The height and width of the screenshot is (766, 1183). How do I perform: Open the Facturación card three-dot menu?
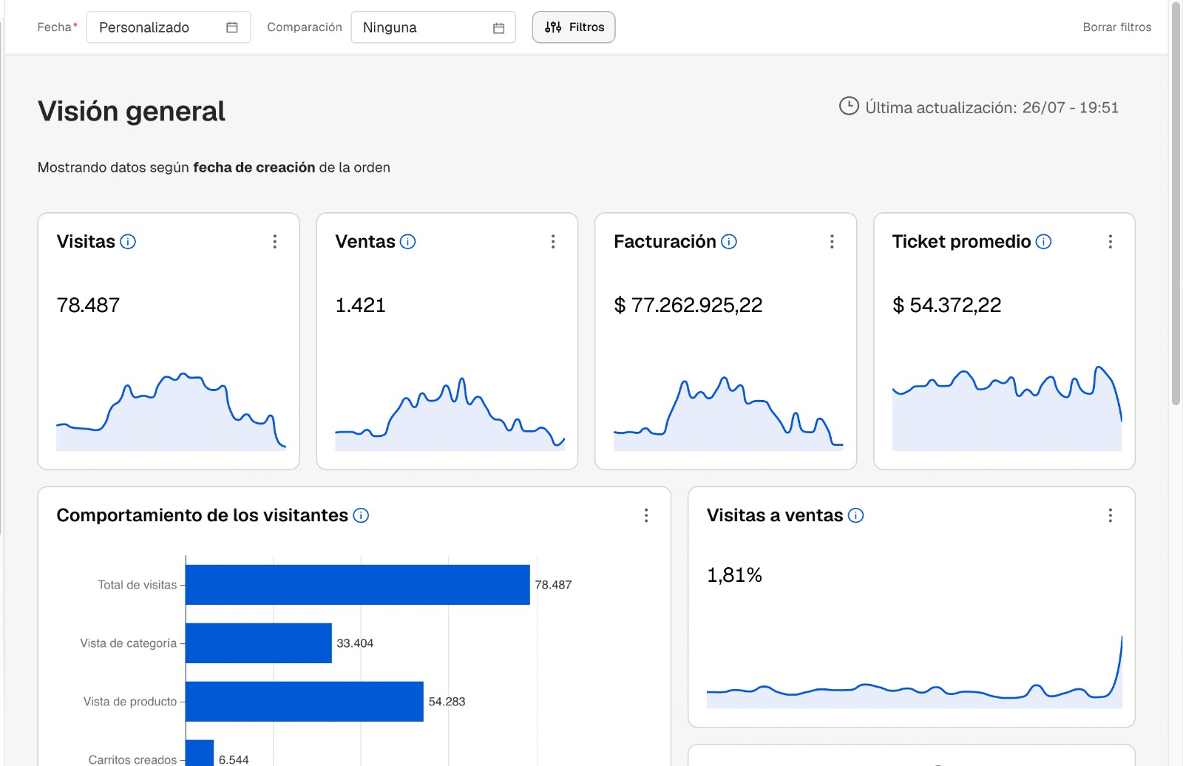coord(832,242)
